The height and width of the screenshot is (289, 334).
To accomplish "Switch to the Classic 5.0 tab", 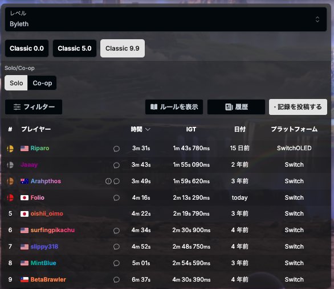I will coord(75,48).
